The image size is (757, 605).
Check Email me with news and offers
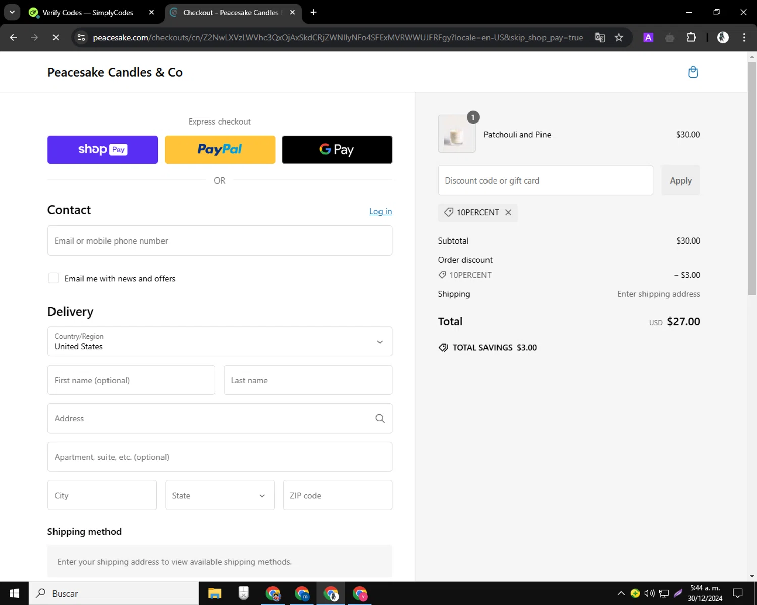[53, 278]
